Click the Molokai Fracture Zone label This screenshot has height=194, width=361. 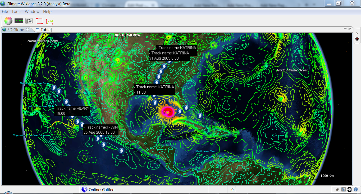click(x=34, y=83)
